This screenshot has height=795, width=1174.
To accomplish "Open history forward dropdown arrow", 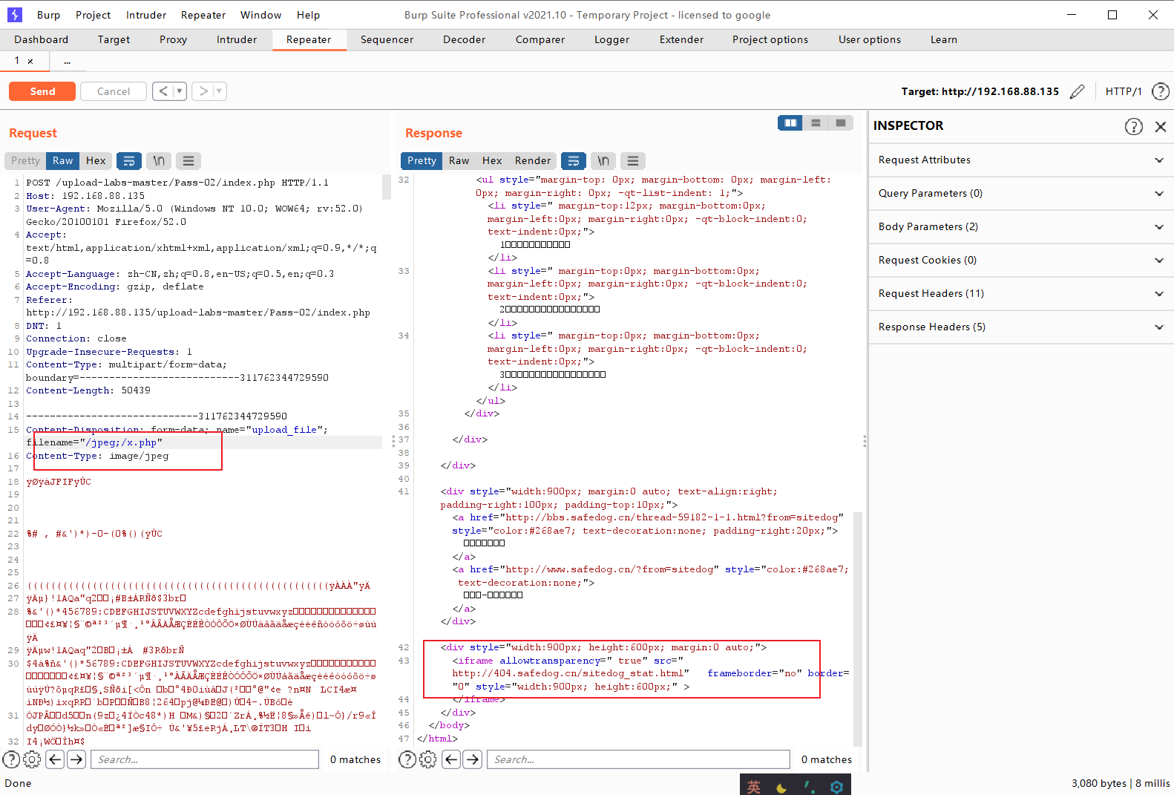I will (219, 91).
